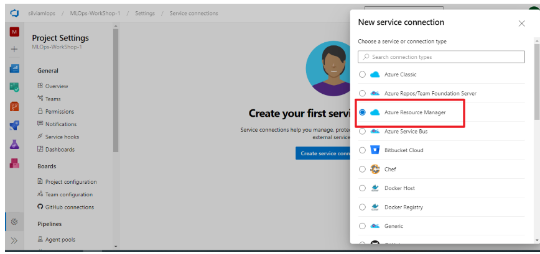
Task: Click the Permissions lock icon
Action: coord(40,111)
